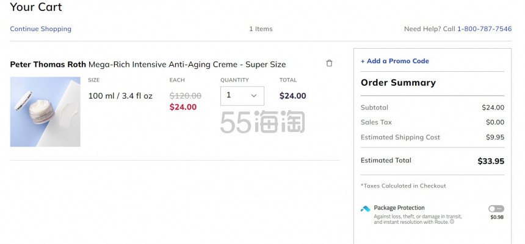Click the phone number 1-800-787-7546
525x244 pixels.
[x=485, y=29]
